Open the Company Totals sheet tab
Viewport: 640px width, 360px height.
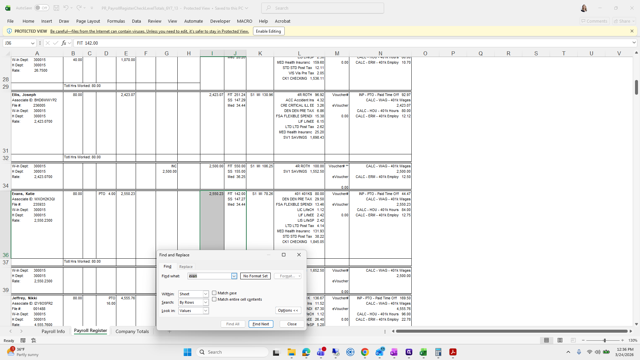point(132,331)
